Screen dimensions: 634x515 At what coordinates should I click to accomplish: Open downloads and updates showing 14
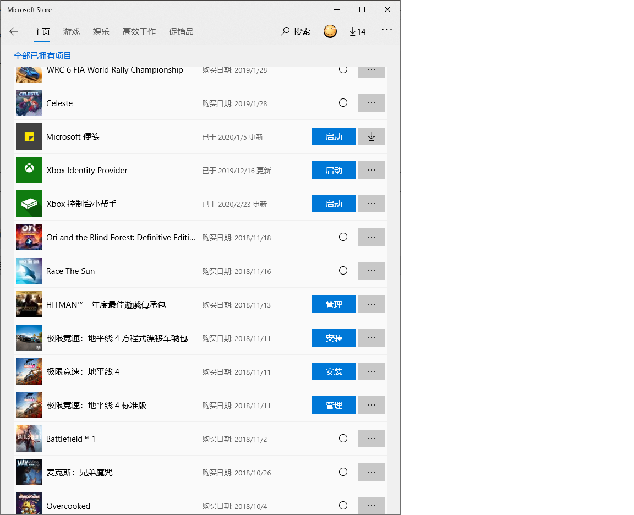click(357, 31)
